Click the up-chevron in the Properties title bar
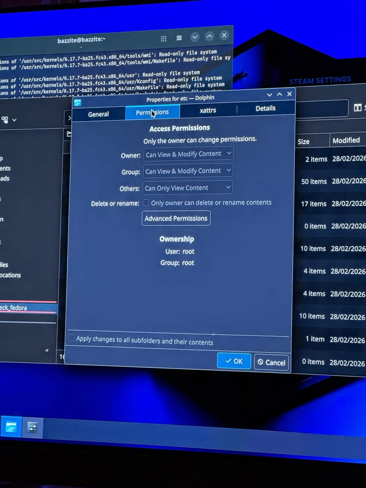Screen dimensions: 366x488 point(280,94)
